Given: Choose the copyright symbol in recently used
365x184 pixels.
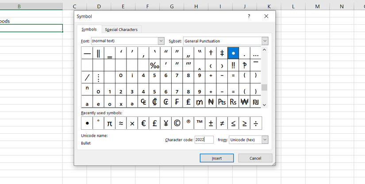Looking at the screenshot, I should [x=177, y=123].
